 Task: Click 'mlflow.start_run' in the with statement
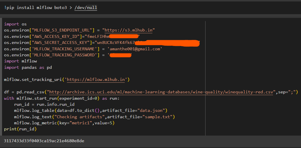point(37,99)
